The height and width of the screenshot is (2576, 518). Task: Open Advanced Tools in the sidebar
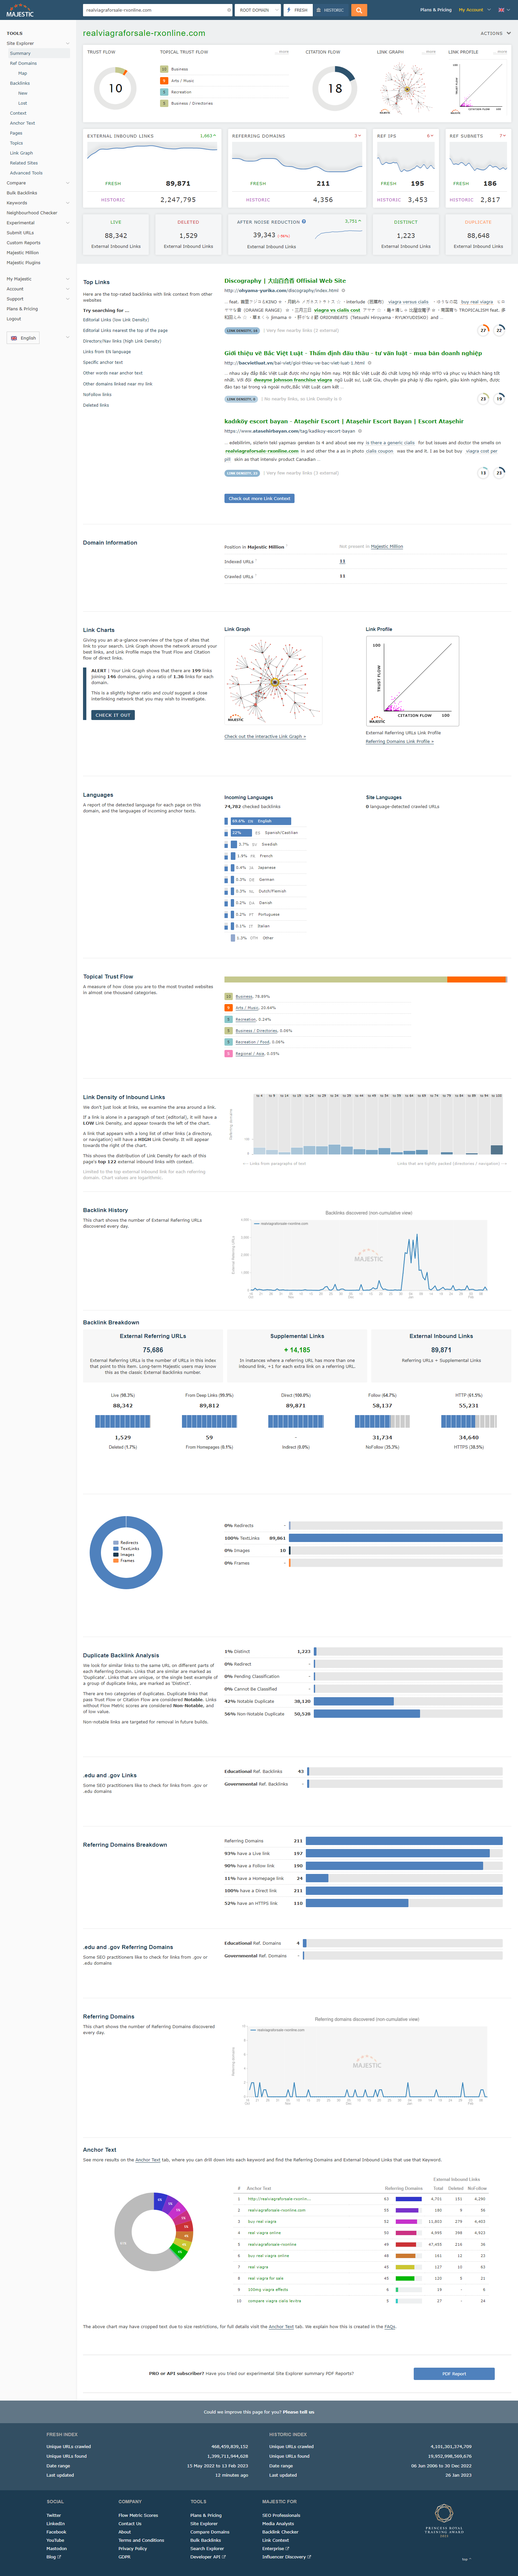click(x=26, y=173)
